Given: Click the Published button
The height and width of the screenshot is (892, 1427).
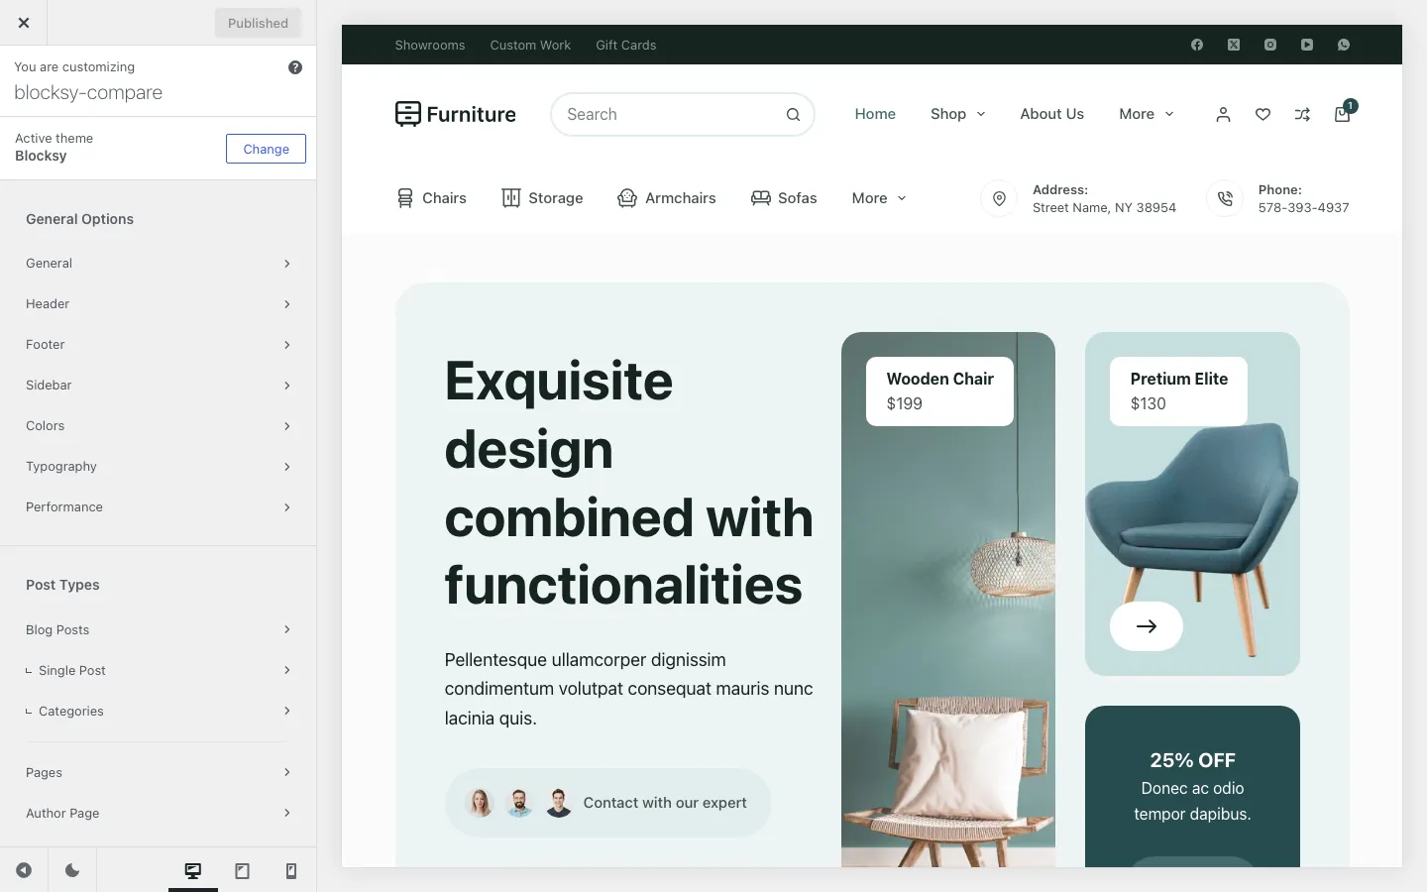Looking at the screenshot, I should (258, 23).
